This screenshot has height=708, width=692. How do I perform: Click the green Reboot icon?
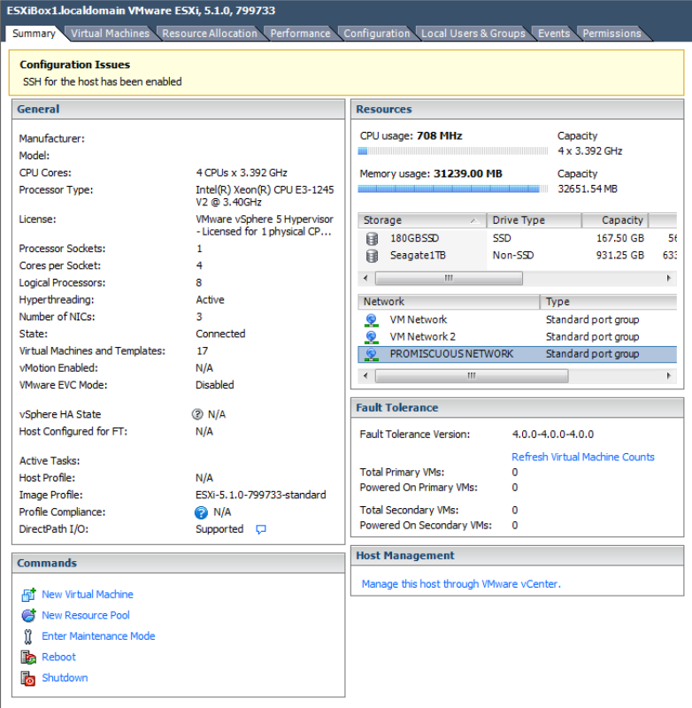(27, 657)
